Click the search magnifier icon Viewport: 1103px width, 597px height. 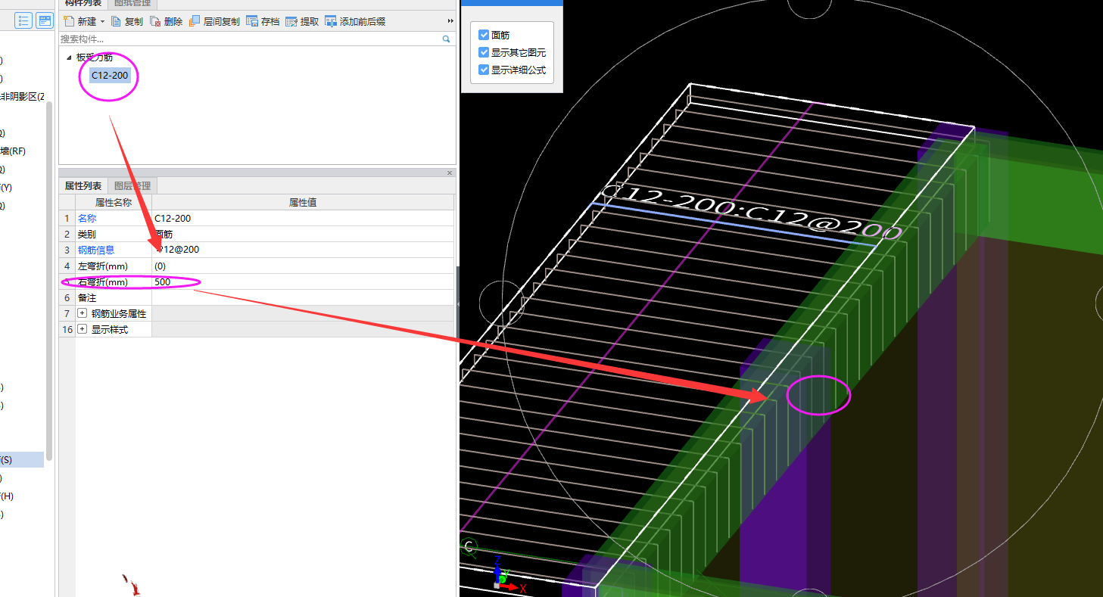tap(447, 39)
